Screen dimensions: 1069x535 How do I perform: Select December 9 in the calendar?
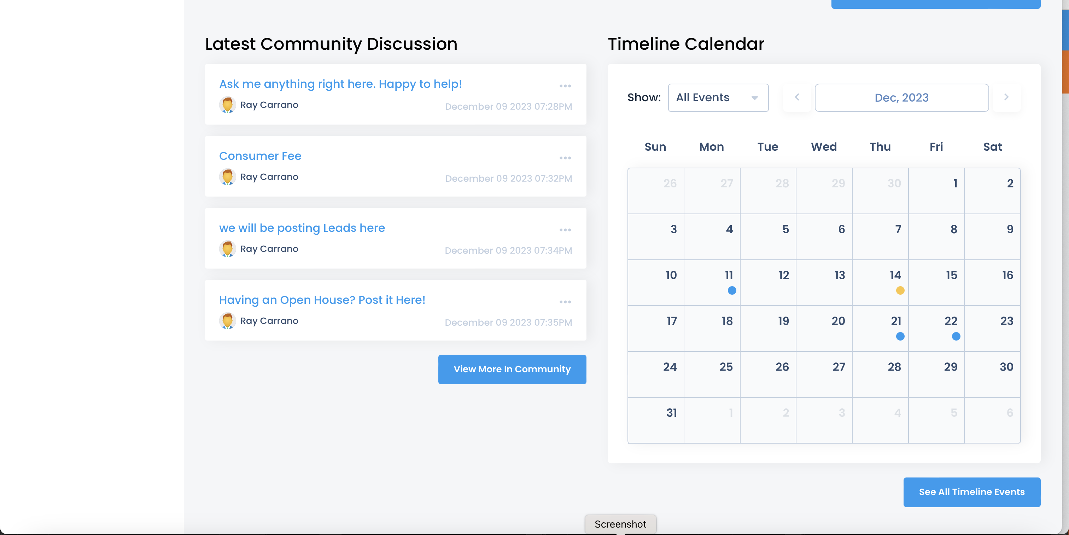pyautogui.click(x=992, y=237)
